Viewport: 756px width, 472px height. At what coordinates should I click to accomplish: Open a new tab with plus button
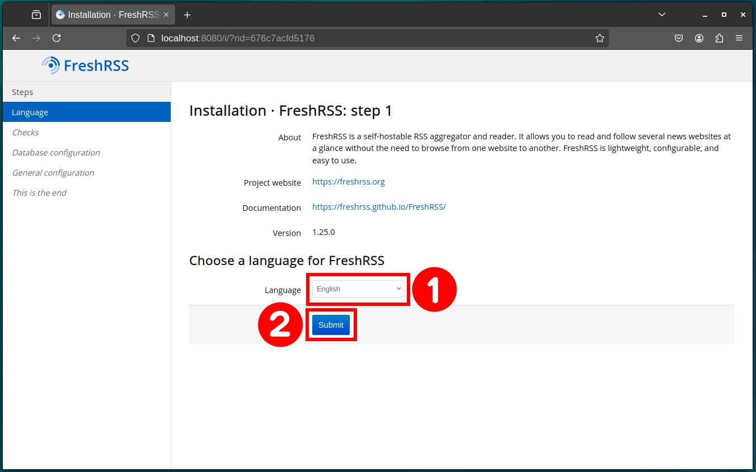pos(187,15)
